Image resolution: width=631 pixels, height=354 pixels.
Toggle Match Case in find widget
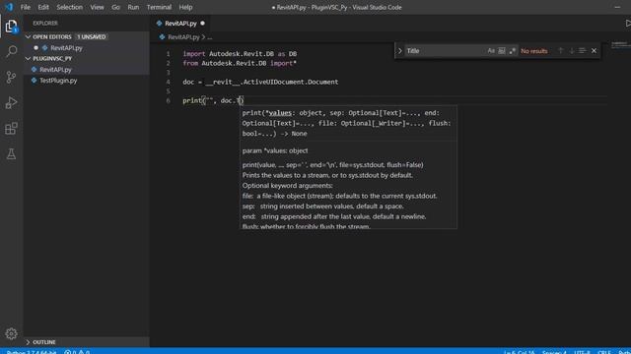coord(491,51)
